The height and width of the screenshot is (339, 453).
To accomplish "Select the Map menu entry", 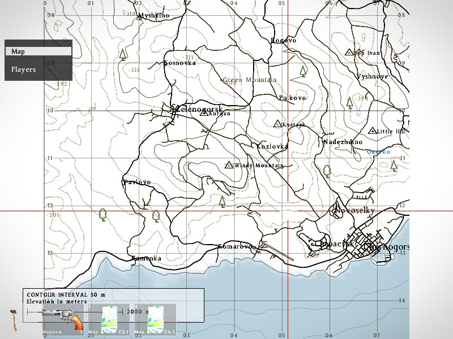I will (38, 51).
